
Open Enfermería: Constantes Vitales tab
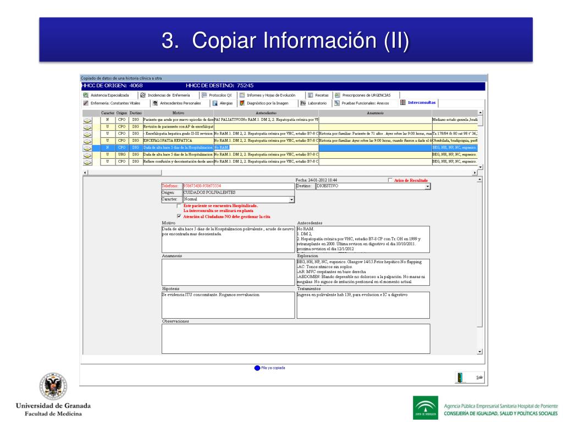click(115, 103)
